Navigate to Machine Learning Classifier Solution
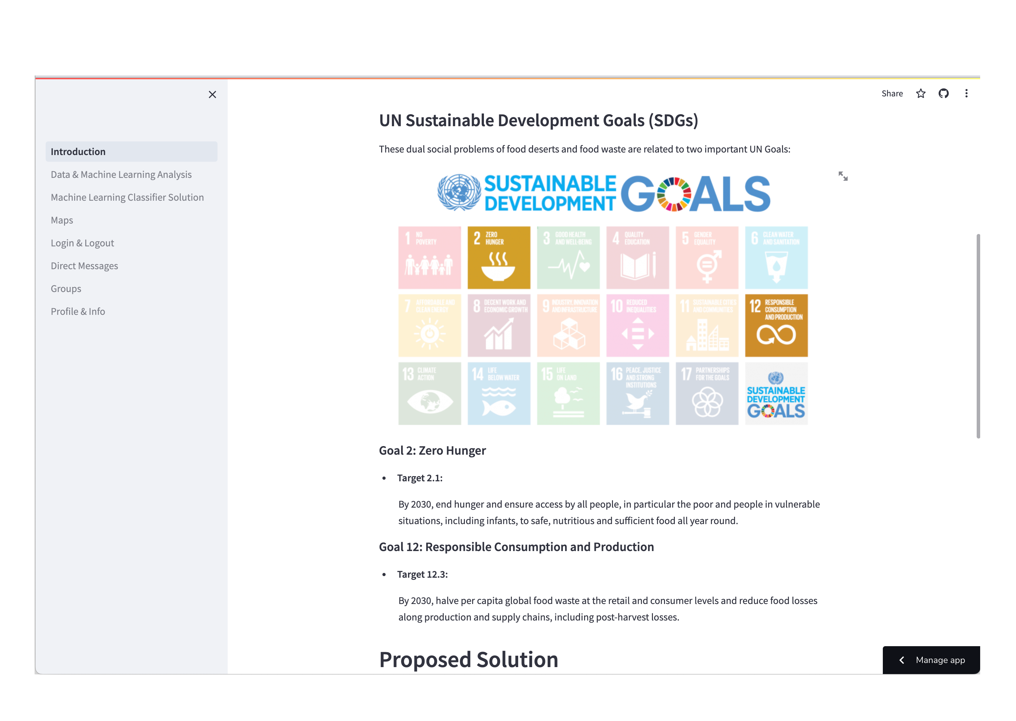 127,198
